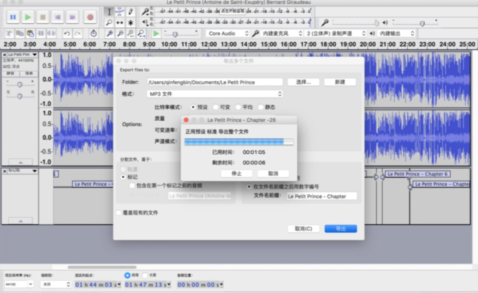Check 包含在第一个标记之前的音频 checkbox
This screenshot has height=293, width=478.
(132, 186)
